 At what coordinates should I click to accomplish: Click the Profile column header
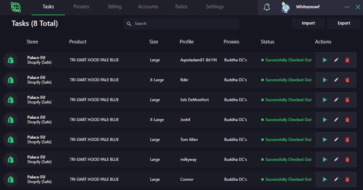pos(187,42)
